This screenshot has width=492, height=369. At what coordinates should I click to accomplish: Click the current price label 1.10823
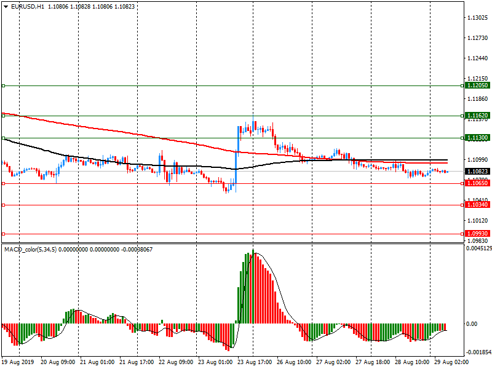pyautogui.click(x=477, y=172)
